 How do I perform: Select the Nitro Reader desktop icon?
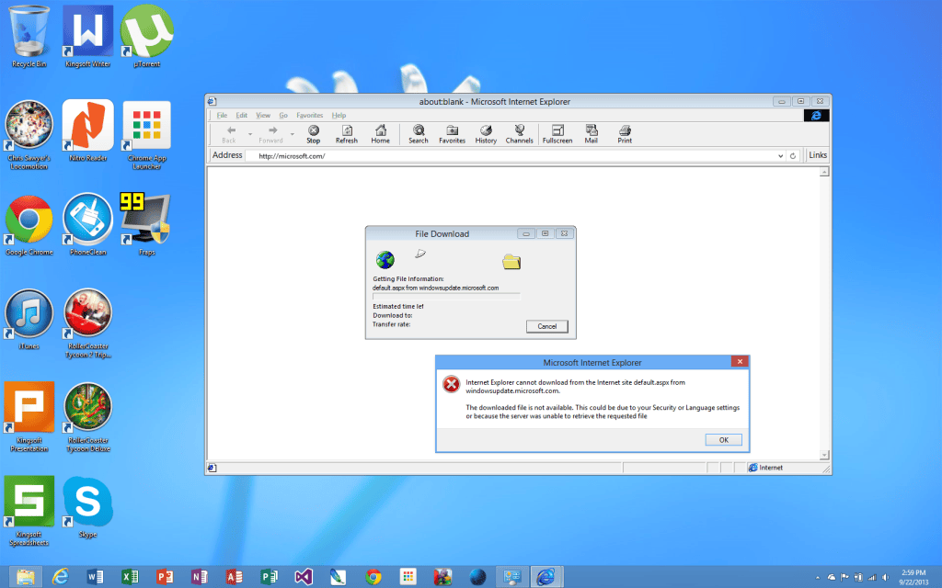pos(87,130)
